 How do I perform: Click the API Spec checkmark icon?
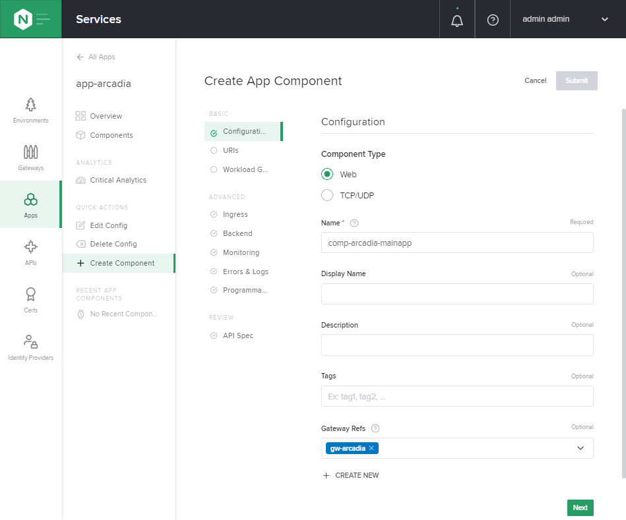[x=214, y=335]
